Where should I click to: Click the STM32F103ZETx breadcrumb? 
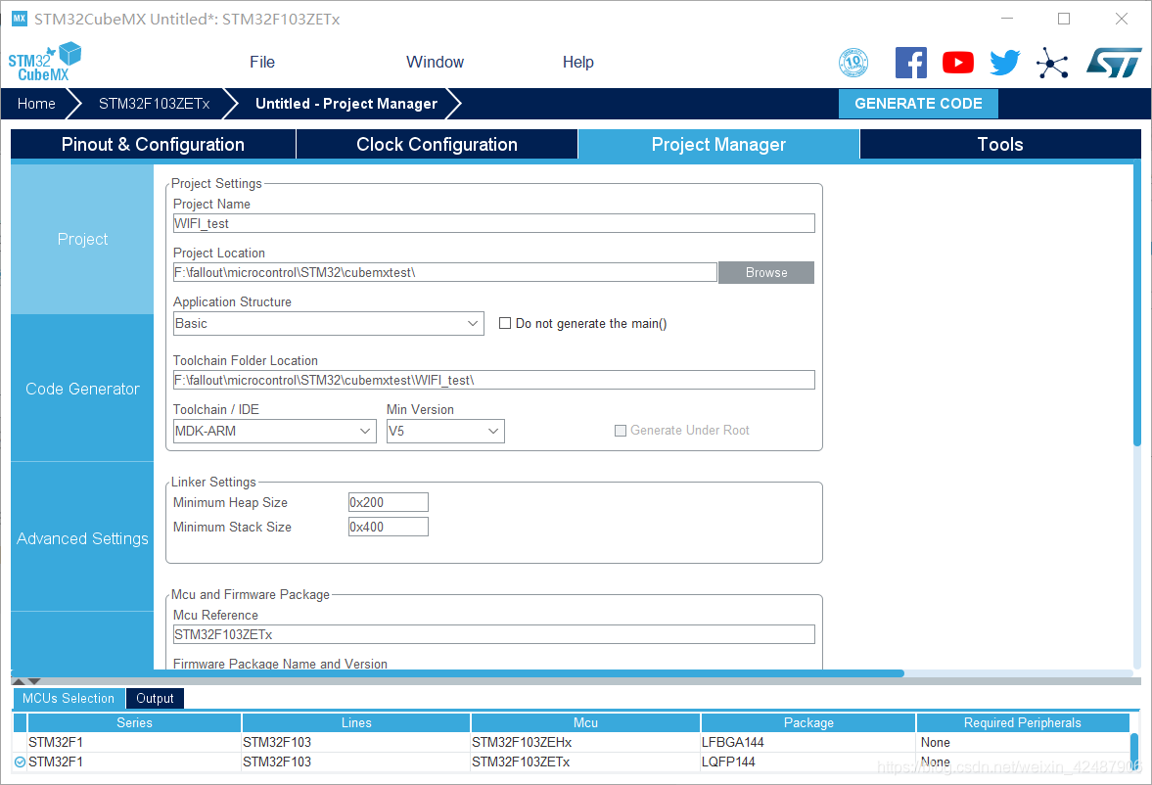tap(155, 104)
